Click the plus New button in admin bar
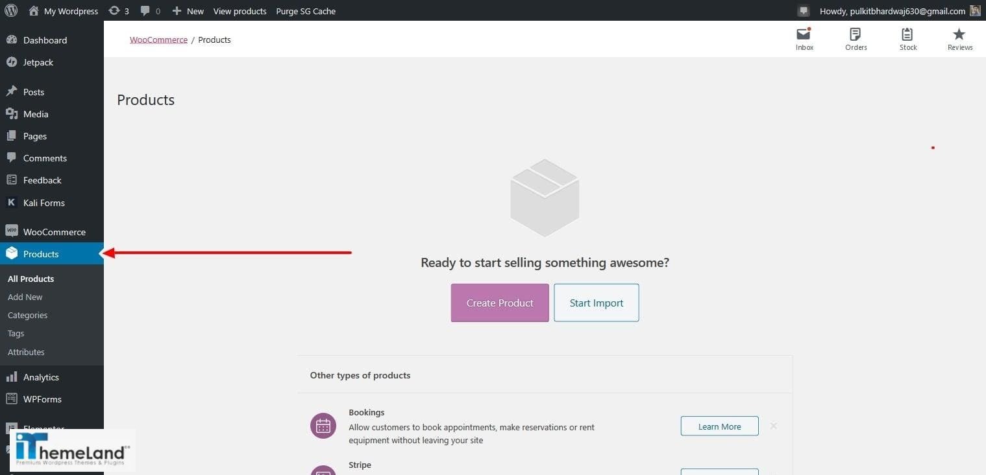Viewport: 986px width, 475px height. (x=188, y=11)
